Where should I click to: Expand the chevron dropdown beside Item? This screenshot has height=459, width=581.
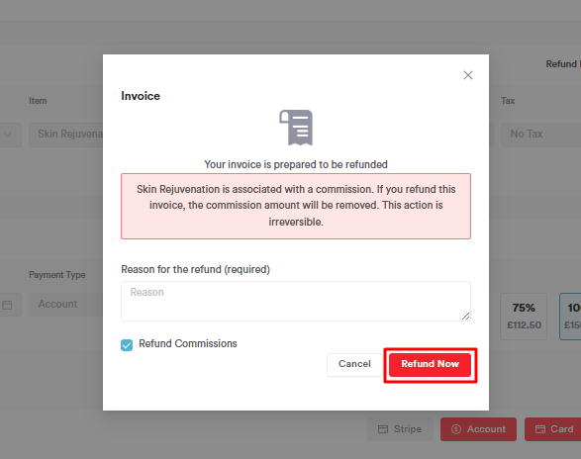coord(8,135)
